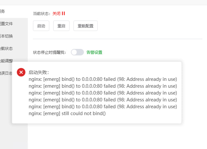The height and width of the screenshot is (149, 207).
Task: Click the 当前状态 label
Action: pyautogui.click(x=41, y=13)
